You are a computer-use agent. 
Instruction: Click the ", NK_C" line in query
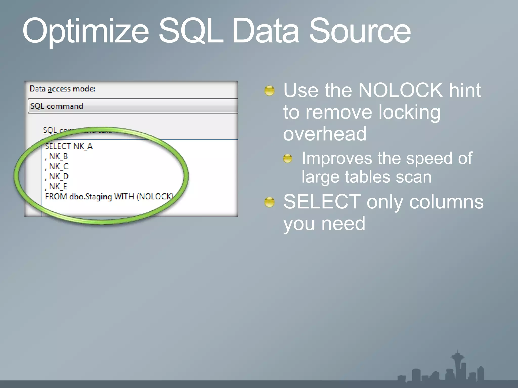[x=57, y=166]
